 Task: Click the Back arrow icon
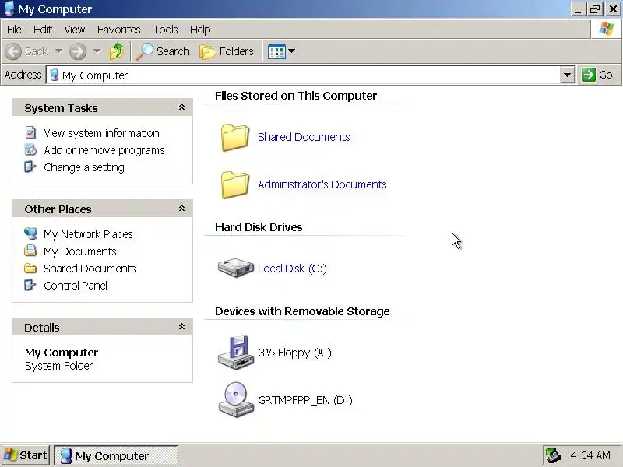[x=13, y=51]
